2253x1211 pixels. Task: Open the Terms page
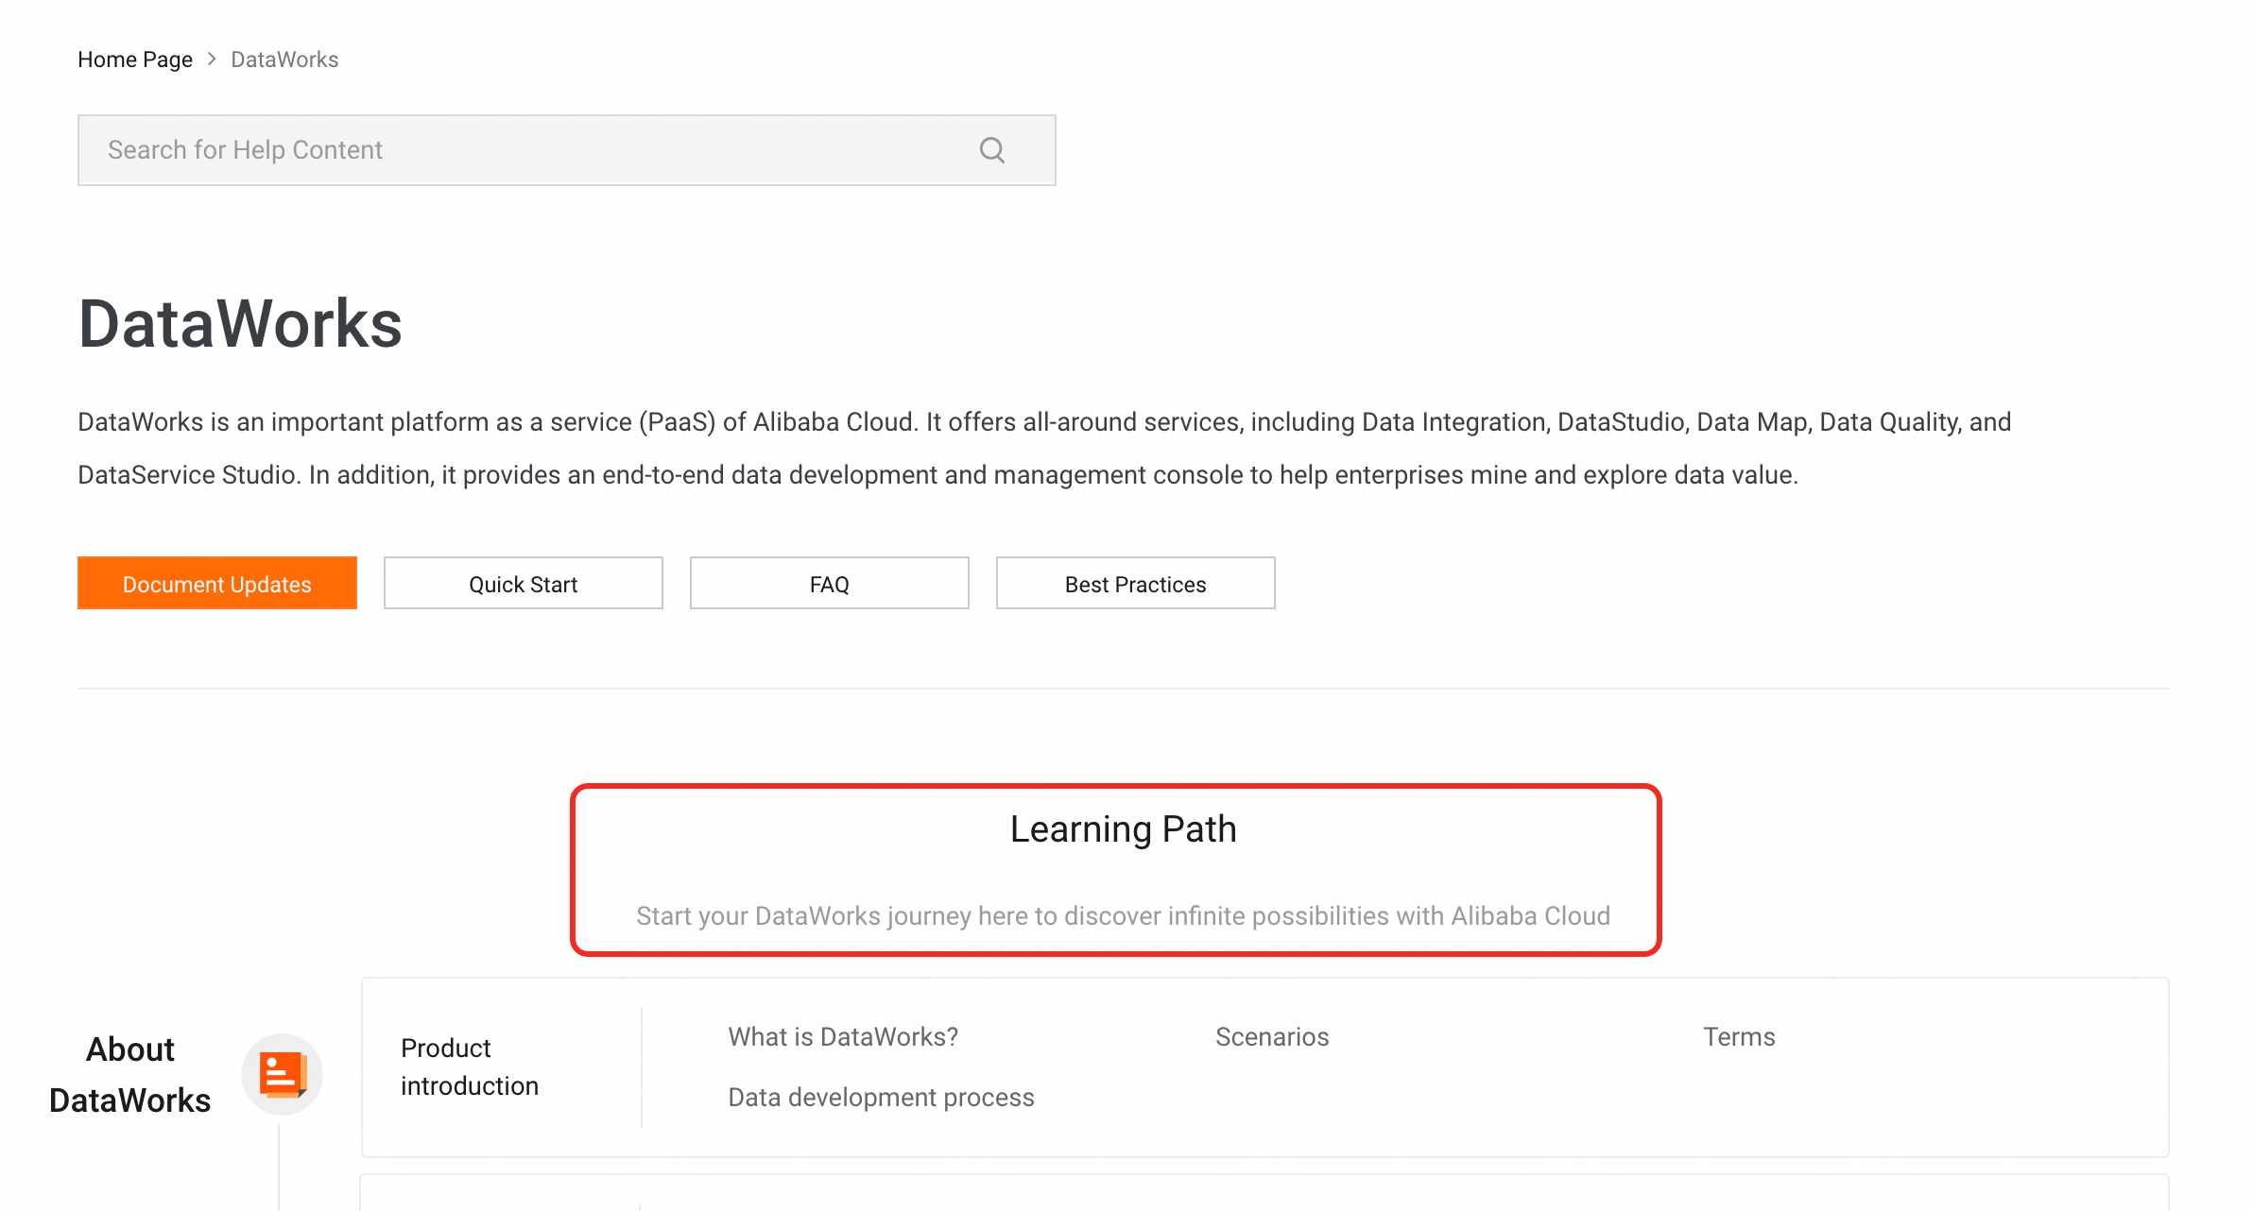(x=1739, y=1036)
